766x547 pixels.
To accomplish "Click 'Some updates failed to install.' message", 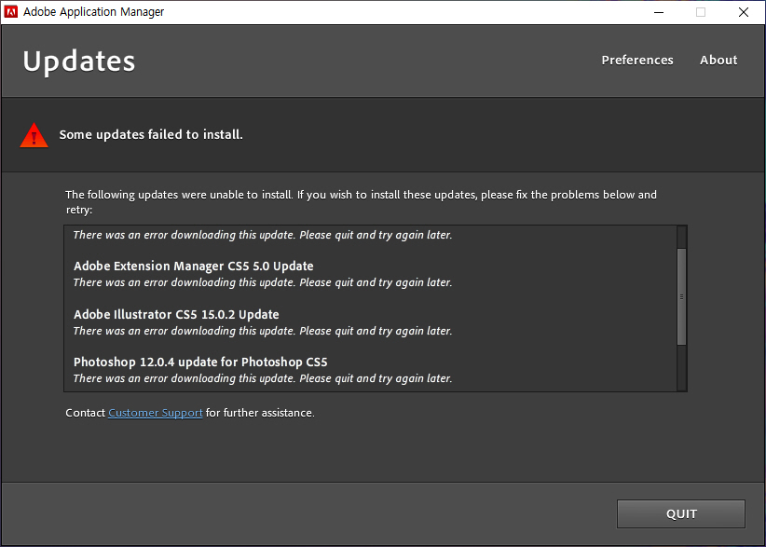I will pos(151,135).
